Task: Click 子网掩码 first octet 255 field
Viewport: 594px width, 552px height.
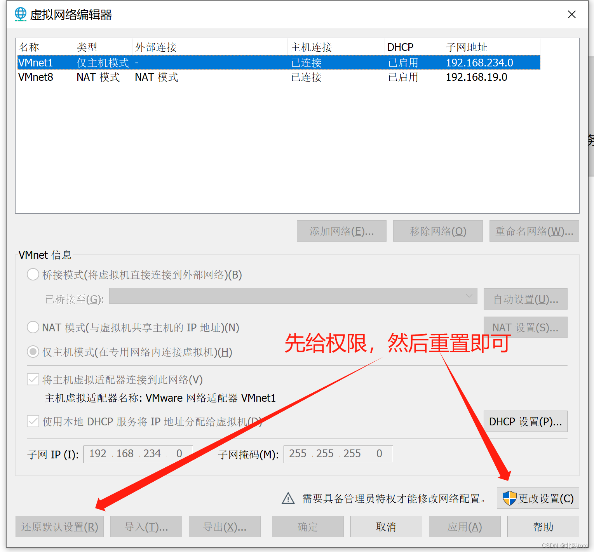Action: pyautogui.click(x=298, y=454)
